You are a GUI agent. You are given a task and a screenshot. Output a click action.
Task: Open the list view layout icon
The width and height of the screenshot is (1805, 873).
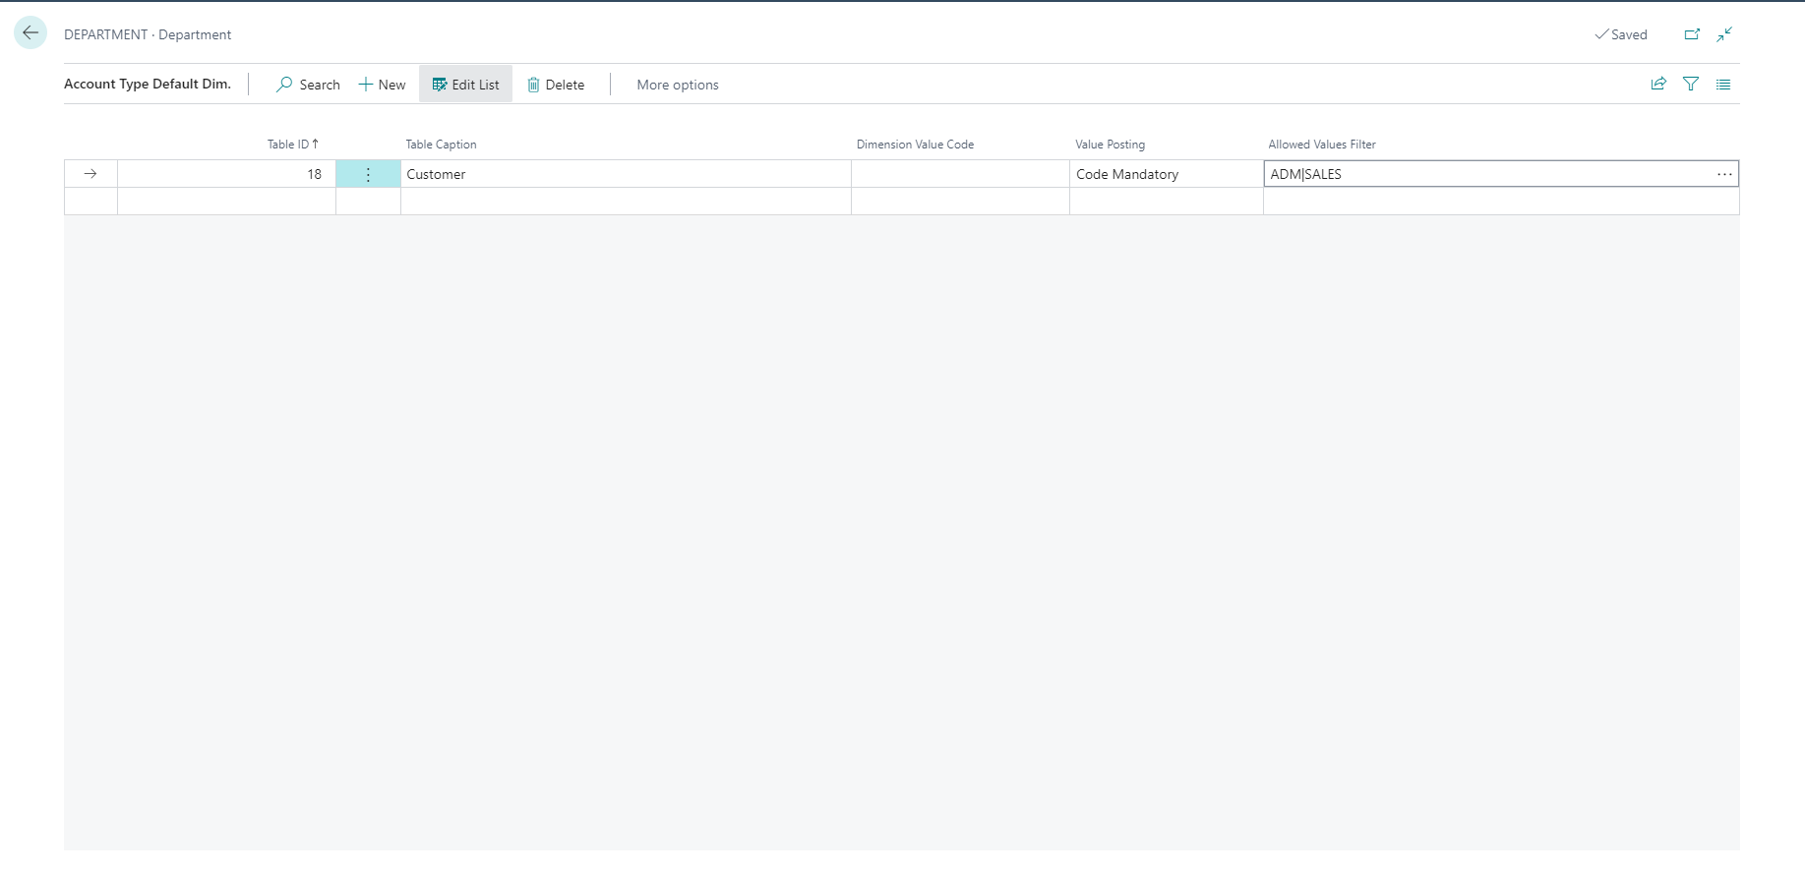pyautogui.click(x=1723, y=85)
